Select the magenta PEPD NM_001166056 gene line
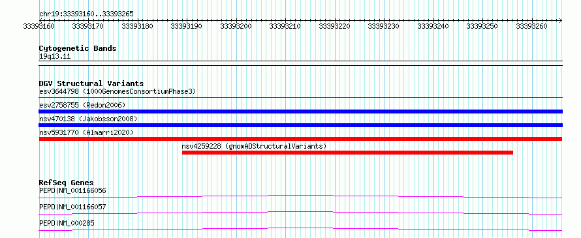Viewport: 581px width, 238px height. coord(300,196)
